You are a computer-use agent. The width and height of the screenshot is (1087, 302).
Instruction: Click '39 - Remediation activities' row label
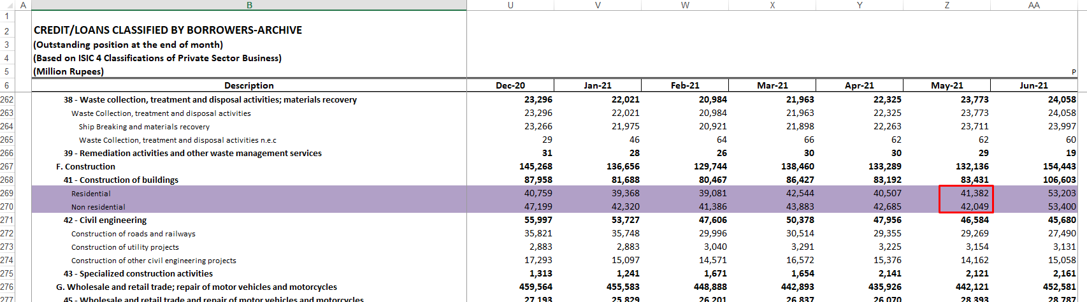pos(192,153)
